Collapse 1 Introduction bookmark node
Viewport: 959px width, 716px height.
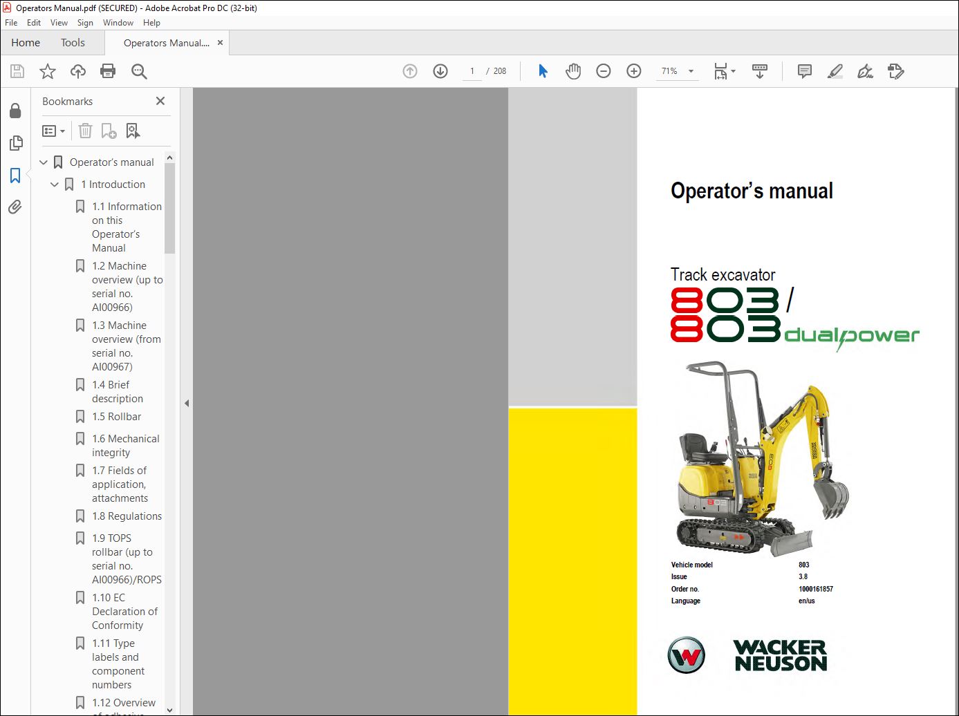tap(55, 185)
